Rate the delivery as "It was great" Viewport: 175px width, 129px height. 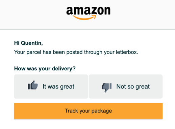tap(51, 87)
